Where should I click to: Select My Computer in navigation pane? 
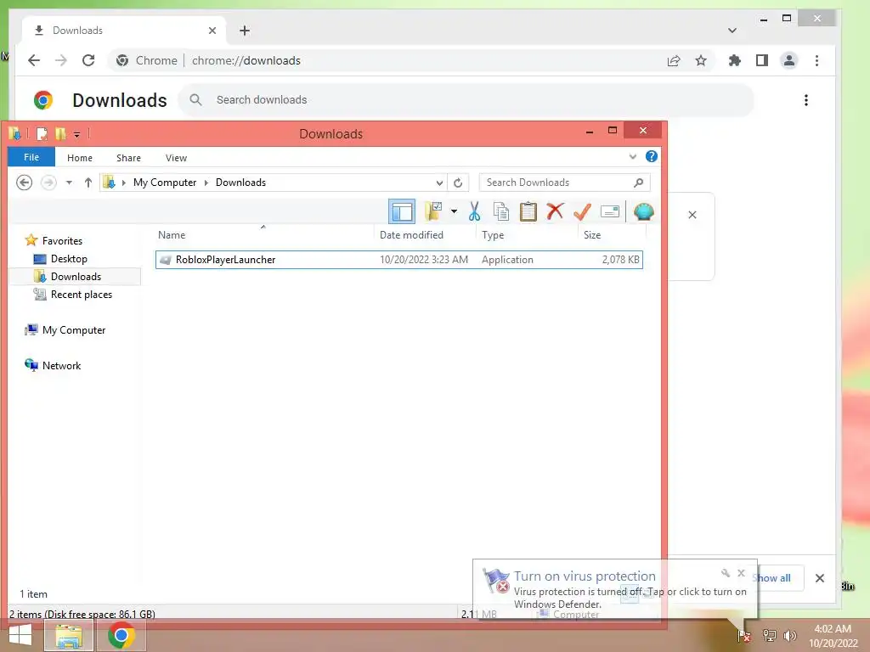(x=74, y=330)
